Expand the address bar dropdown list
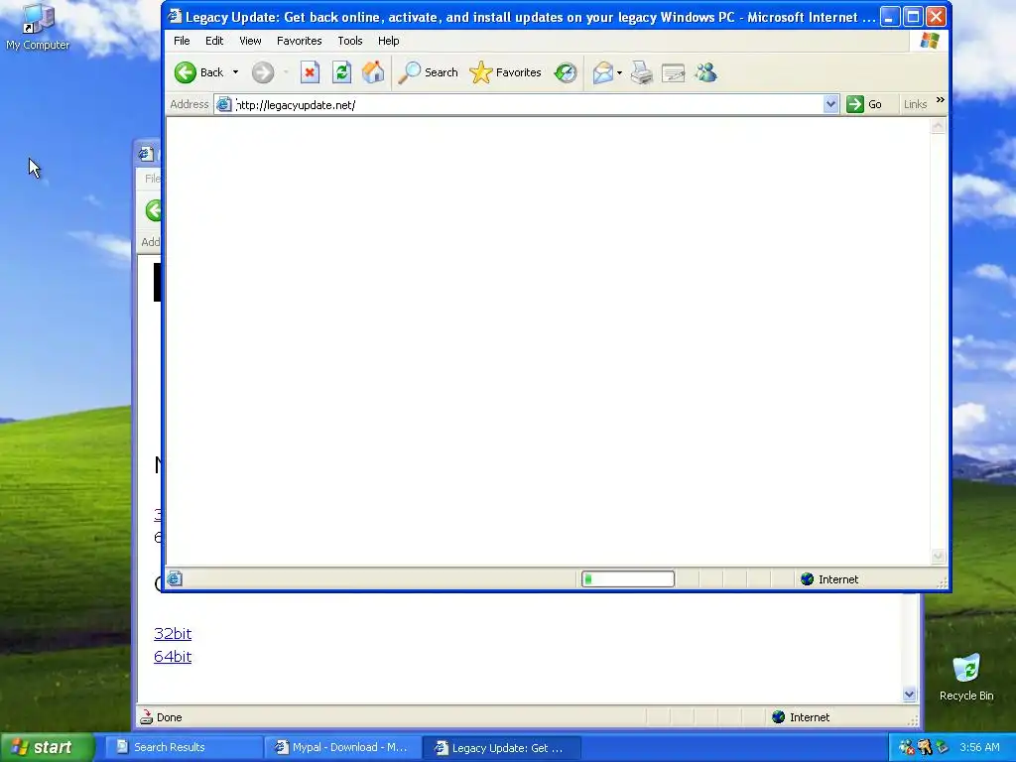1016x762 pixels. click(x=830, y=104)
